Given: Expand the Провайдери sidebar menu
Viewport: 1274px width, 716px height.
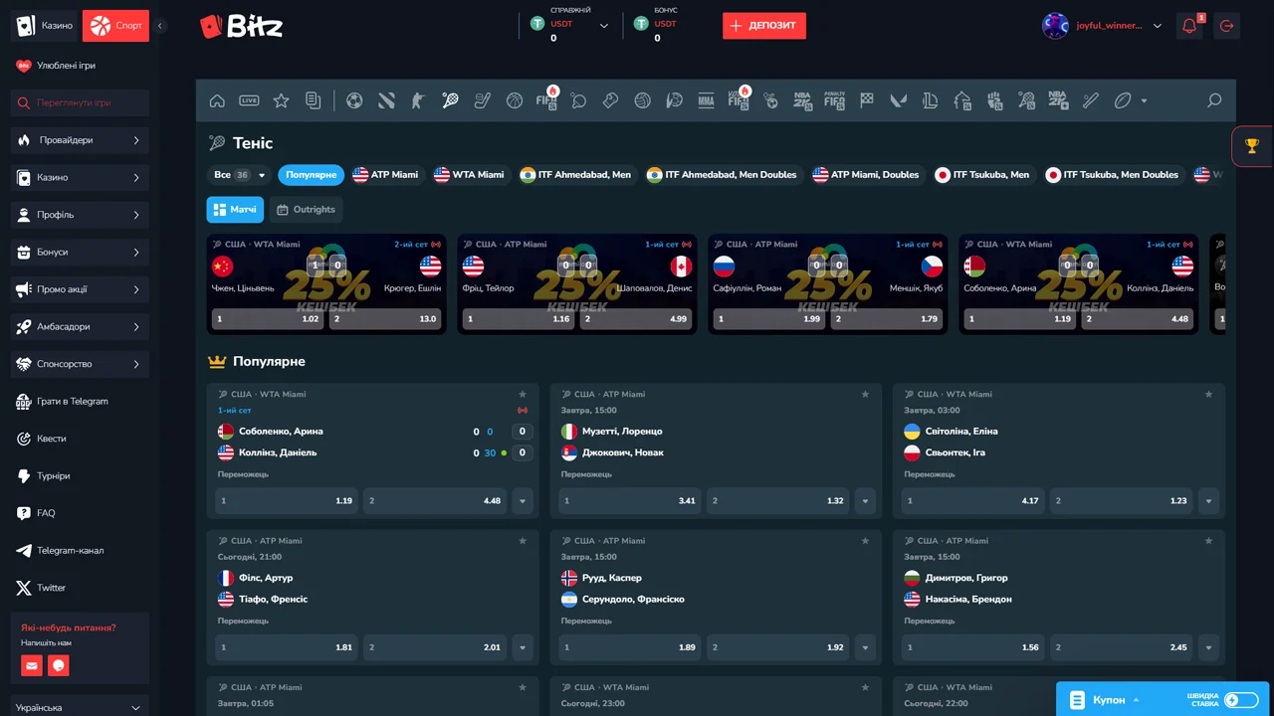Looking at the screenshot, I should [80, 140].
